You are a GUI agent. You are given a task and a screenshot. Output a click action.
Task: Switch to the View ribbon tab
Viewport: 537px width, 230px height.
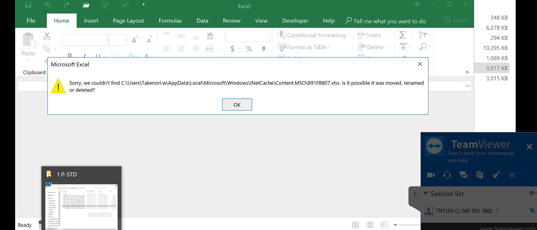coord(261,21)
